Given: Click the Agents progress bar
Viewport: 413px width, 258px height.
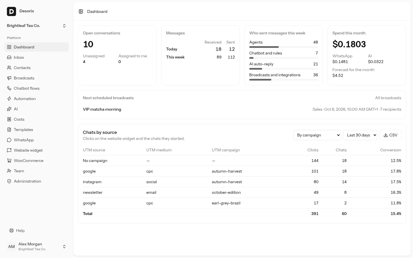Looking at the screenshot, I should (284, 47).
